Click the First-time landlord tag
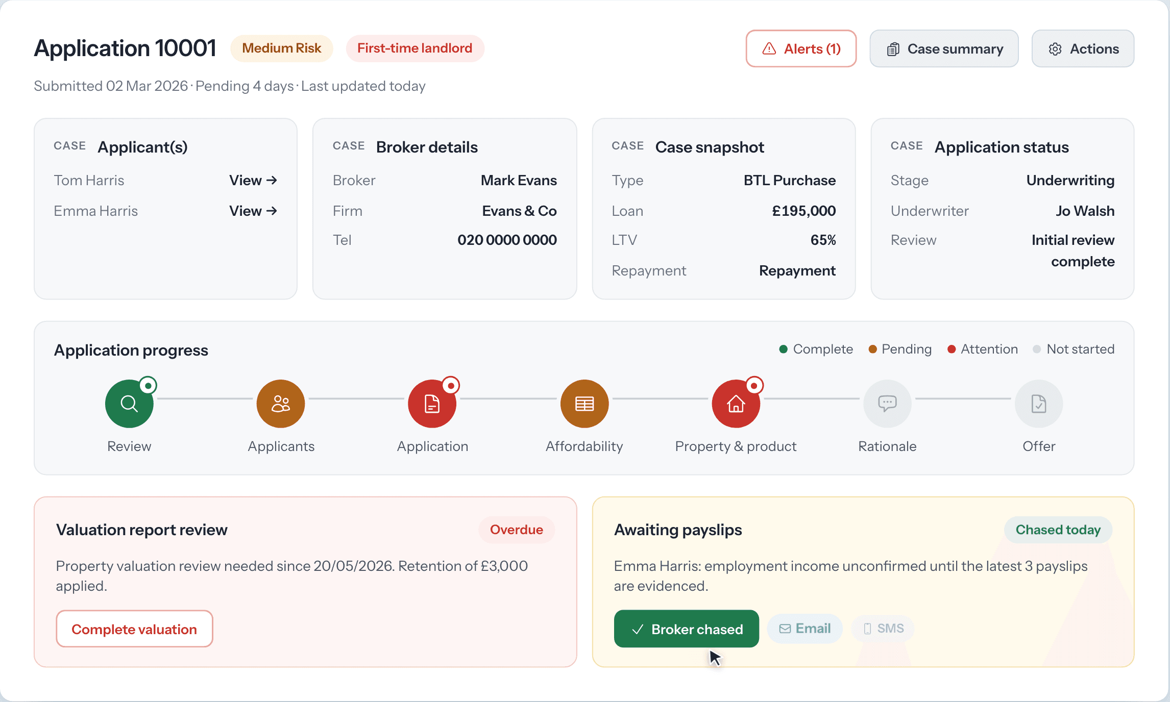Screen dimensions: 1170x702 [415, 48]
